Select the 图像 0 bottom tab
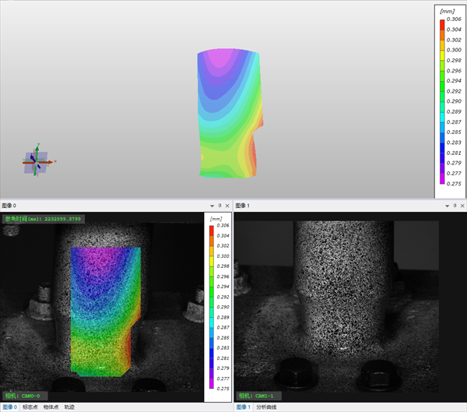This screenshot has height=412, width=467. click(9, 407)
